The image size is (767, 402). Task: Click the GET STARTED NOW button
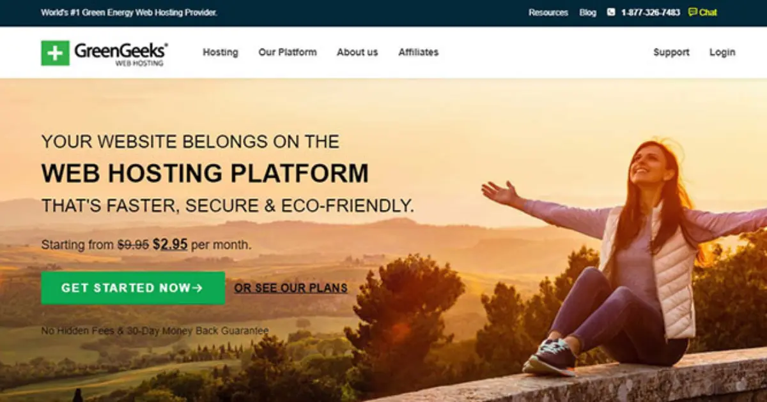point(133,288)
